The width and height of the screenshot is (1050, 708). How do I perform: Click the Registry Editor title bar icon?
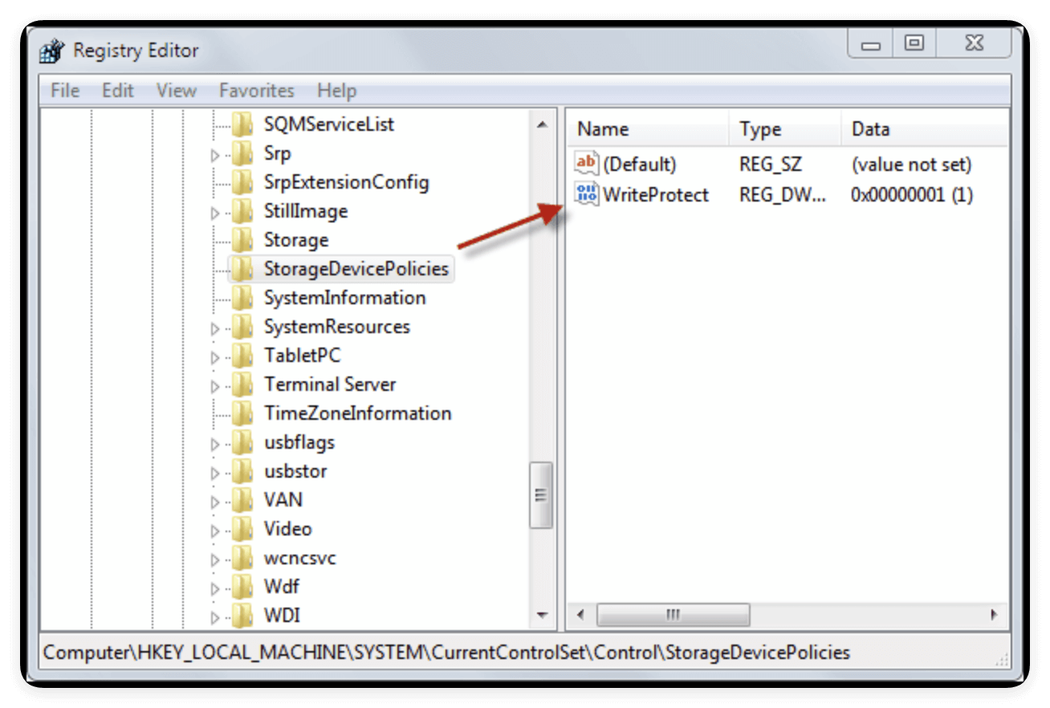point(53,51)
